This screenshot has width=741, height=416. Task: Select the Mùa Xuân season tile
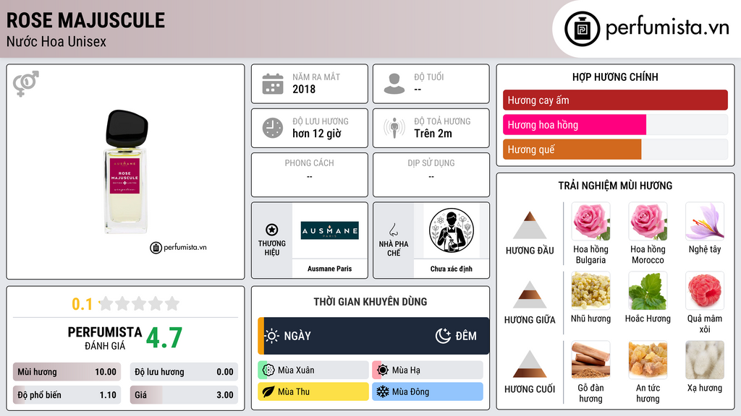coord(313,370)
